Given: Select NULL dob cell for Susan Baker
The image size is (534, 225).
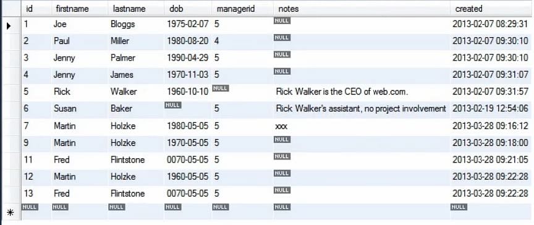Looking at the screenshot, I should (x=187, y=109).
